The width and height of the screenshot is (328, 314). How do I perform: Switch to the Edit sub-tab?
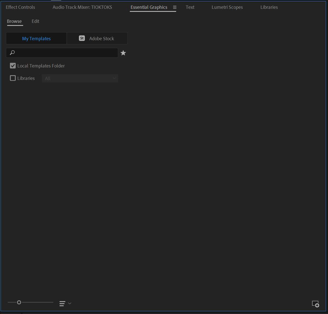35,21
